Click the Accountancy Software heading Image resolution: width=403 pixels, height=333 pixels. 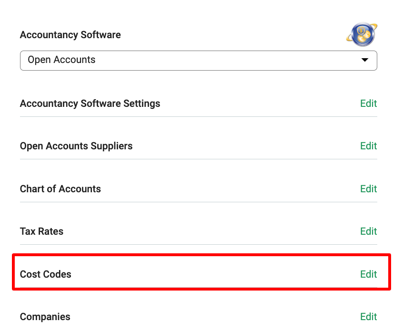click(x=70, y=35)
